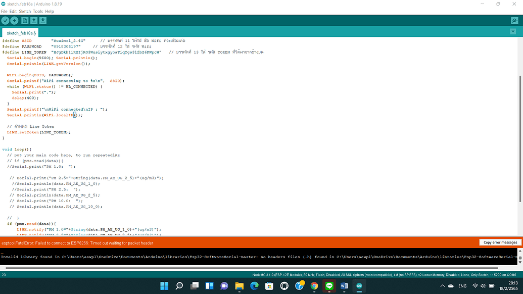
Task: Click the NodeMCU 1.0 board status text
Action: point(384,275)
